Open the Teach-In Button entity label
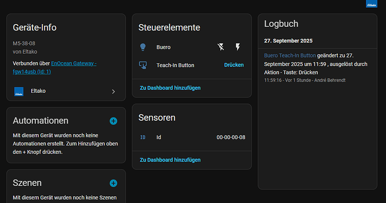Screen dimensions: 386x203 pyautogui.click(x=175, y=65)
